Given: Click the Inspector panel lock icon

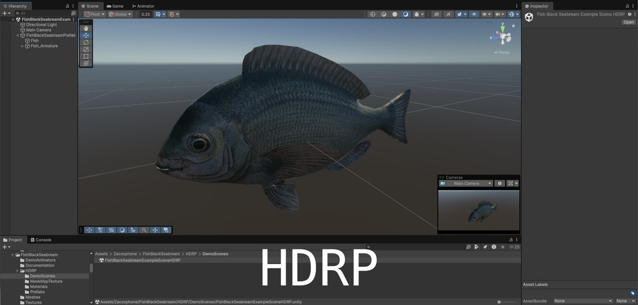Looking at the screenshot, I should [x=627, y=6].
